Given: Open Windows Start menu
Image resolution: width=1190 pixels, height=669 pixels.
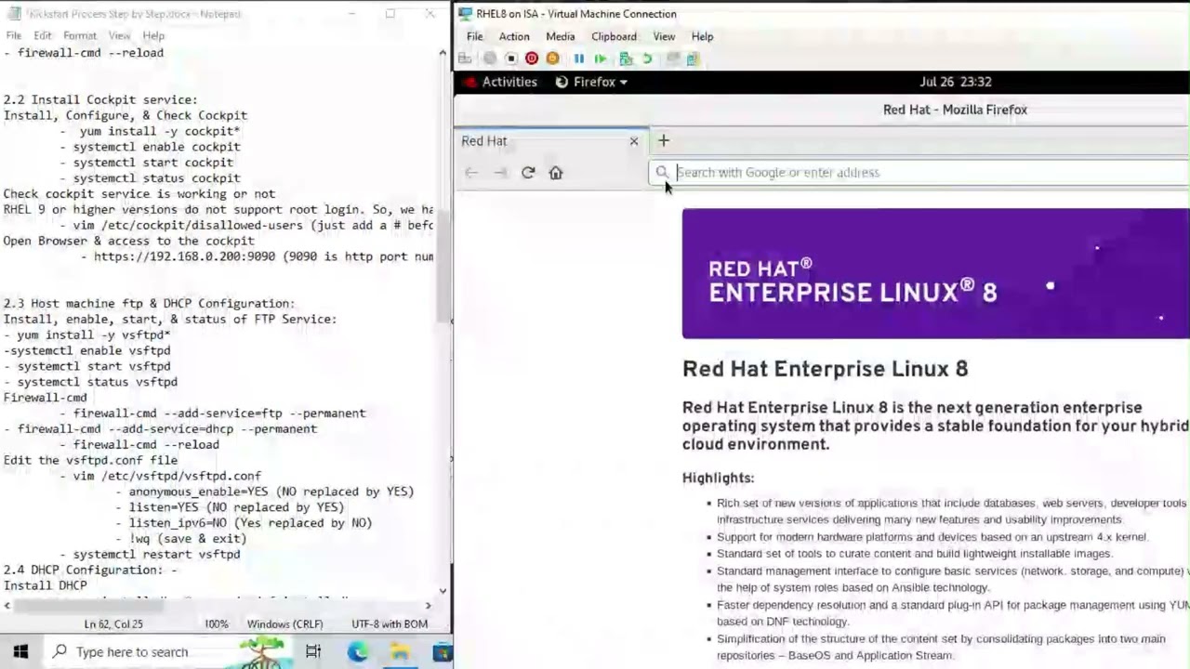Looking at the screenshot, I should pyautogui.click(x=20, y=651).
